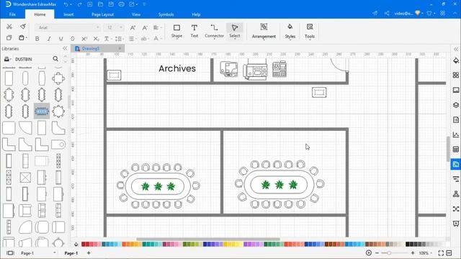The height and width of the screenshot is (259, 461).
Task: Open the Tools menu
Action: click(310, 31)
